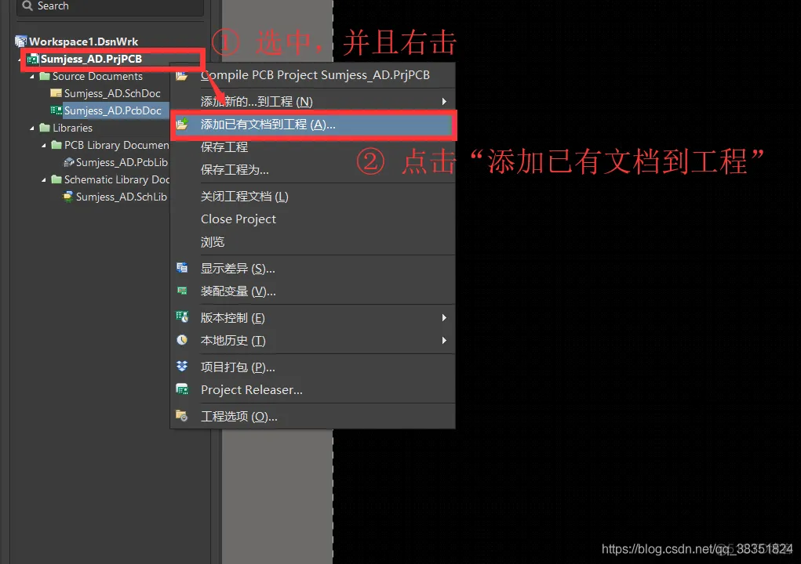Click the PCB Library Documents folder icon
The width and height of the screenshot is (801, 564).
click(x=56, y=145)
